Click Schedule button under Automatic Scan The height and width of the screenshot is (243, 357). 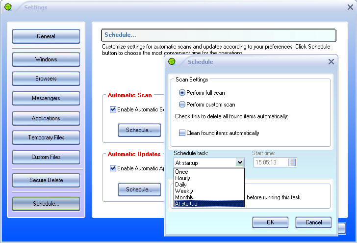(139, 130)
